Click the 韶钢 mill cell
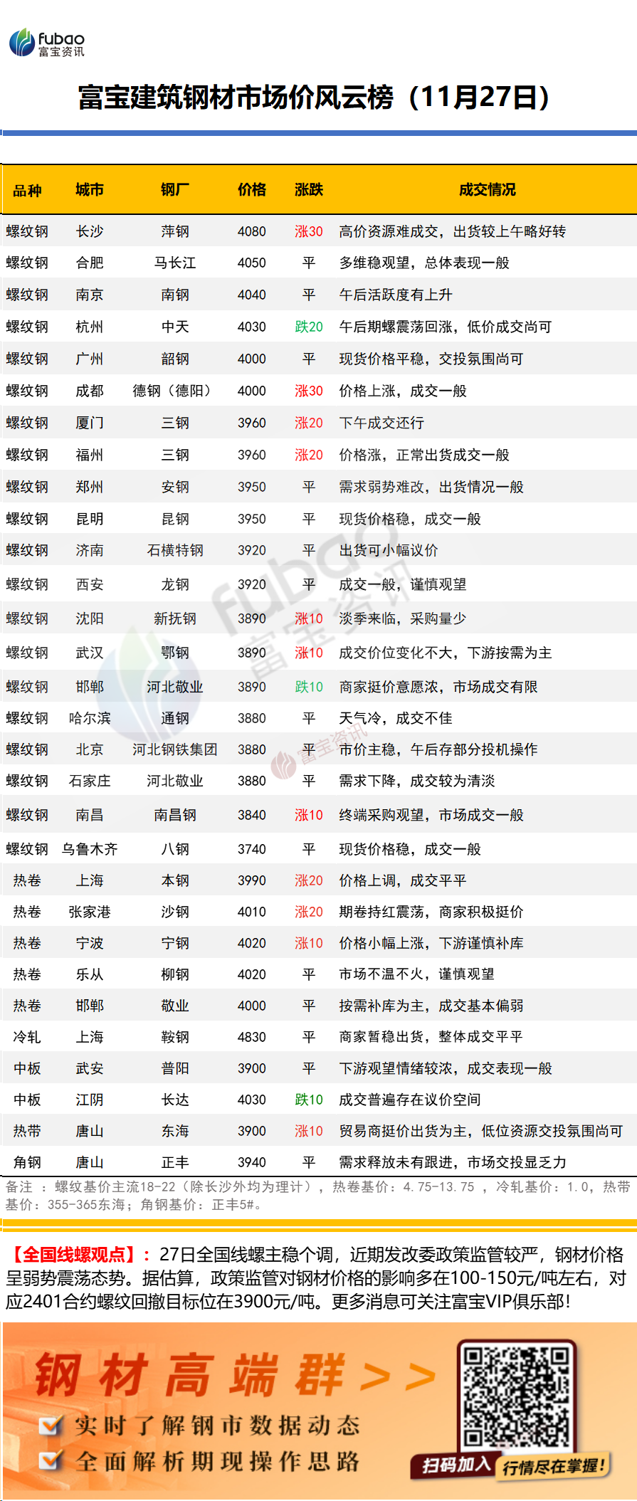 pos(175,359)
